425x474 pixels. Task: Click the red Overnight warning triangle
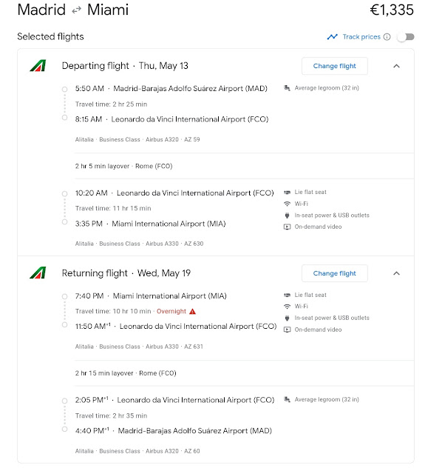pos(192,311)
